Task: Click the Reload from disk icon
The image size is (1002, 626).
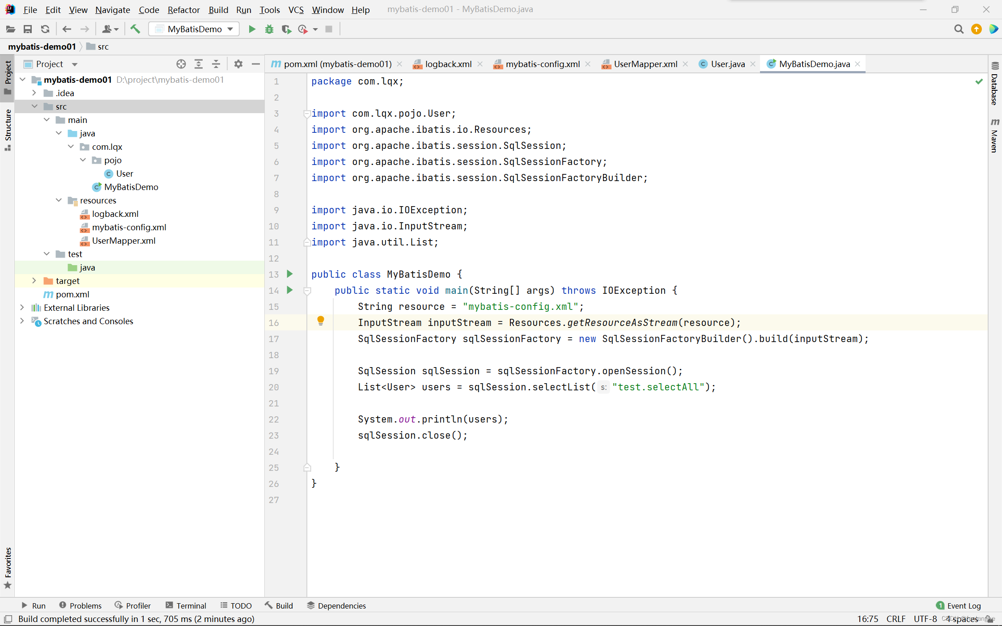Action: tap(45, 29)
